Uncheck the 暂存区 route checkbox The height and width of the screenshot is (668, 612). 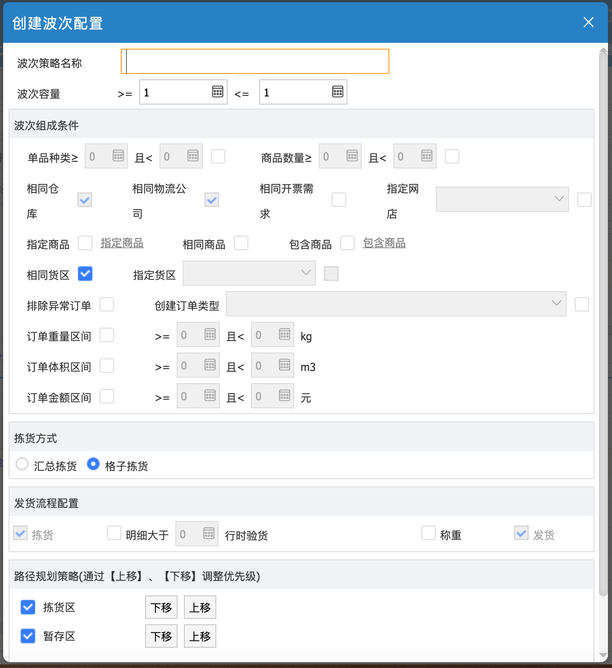28,636
